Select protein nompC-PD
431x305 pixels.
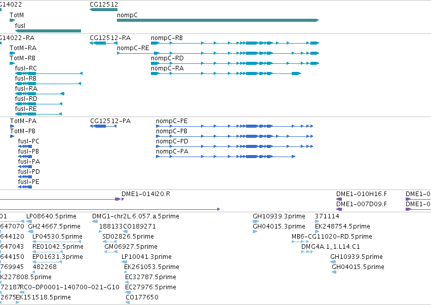click(x=234, y=146)
